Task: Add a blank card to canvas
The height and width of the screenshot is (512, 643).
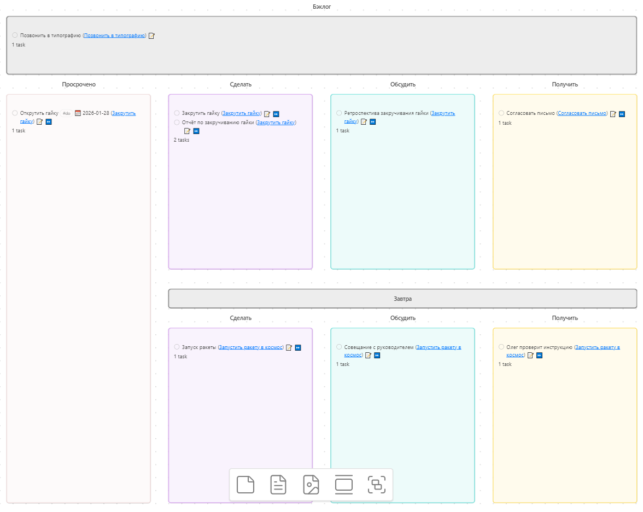Action: (245, 485)
